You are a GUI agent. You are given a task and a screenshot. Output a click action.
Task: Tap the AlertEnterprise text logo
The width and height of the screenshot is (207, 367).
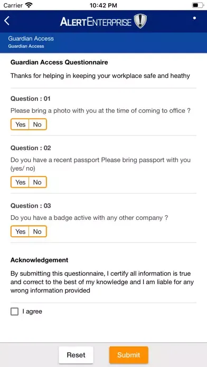[x=96, y=22]
